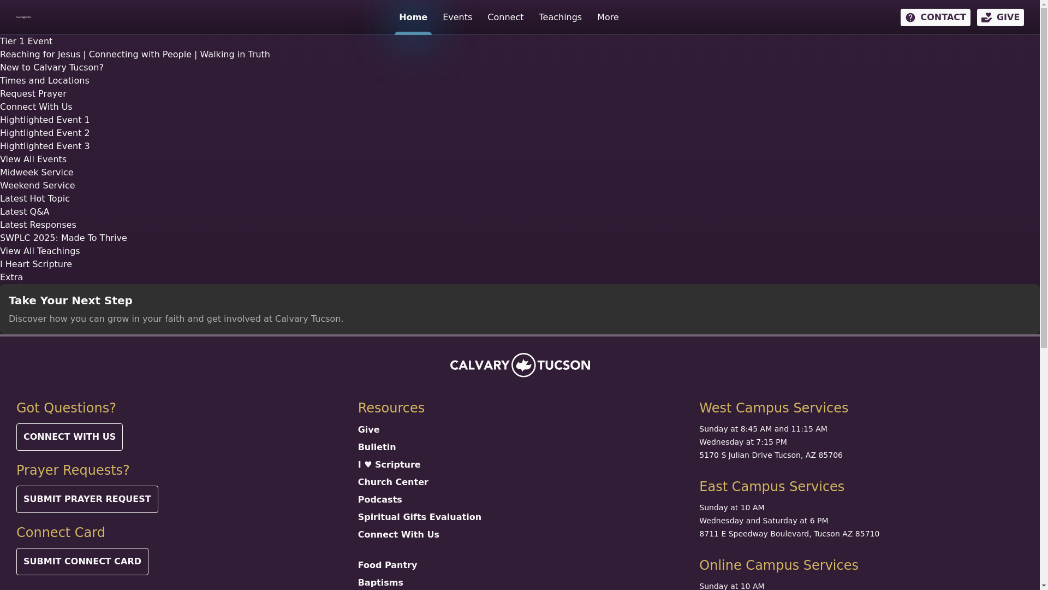Open Spiritual Gifts Evaluation link
The width and height of the screenshot is (1048, 590).
pos(420,517)
